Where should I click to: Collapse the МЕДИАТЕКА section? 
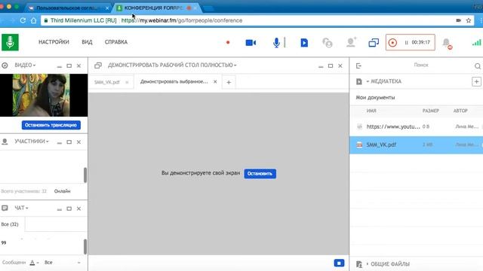pyautogui.click(x=383, y=81)
